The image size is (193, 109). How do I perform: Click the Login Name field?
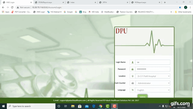[x=153, y=62]
